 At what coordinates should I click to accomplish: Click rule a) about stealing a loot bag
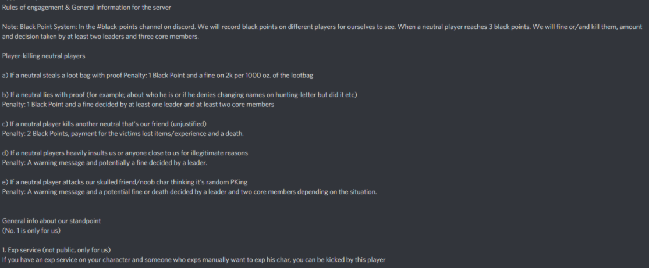tap(160, 75)
